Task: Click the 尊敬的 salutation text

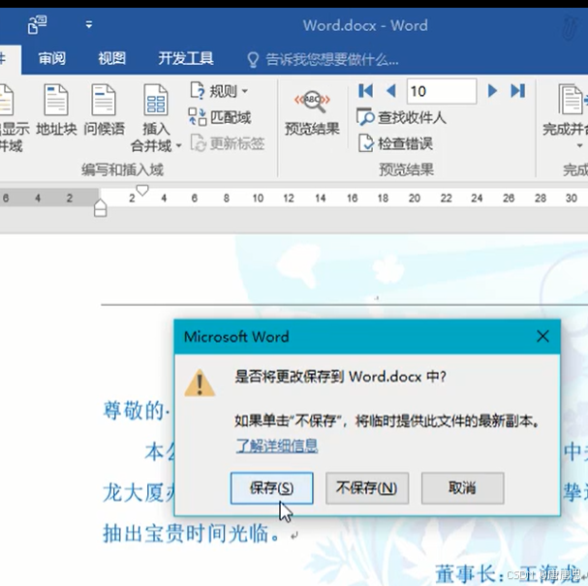Action: point(133,411)
